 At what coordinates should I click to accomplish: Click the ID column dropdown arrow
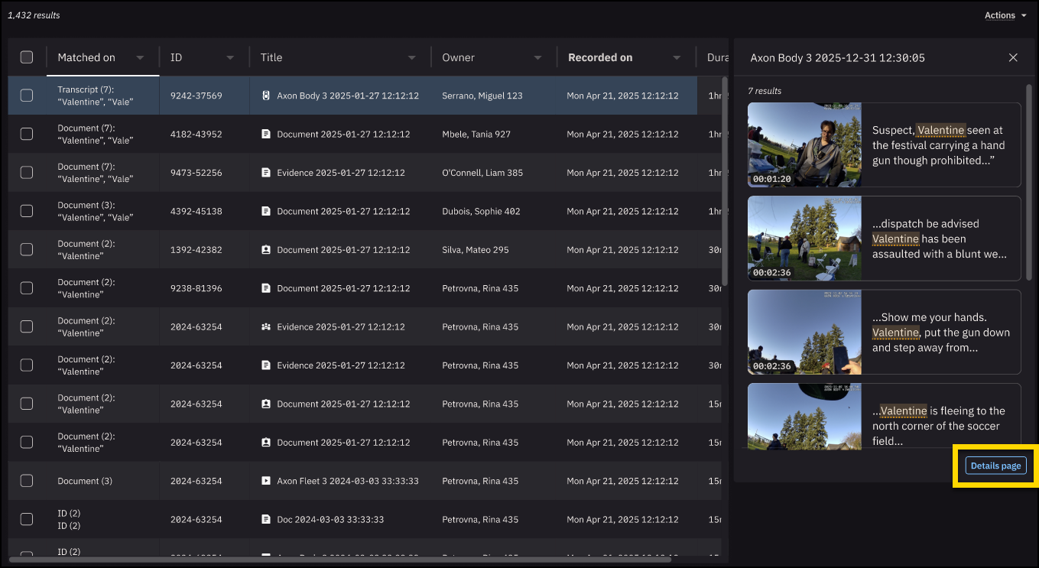pos(230,58)
